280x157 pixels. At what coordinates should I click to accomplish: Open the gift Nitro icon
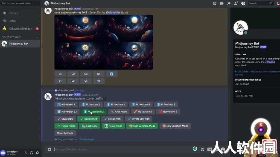coord(202,149)
